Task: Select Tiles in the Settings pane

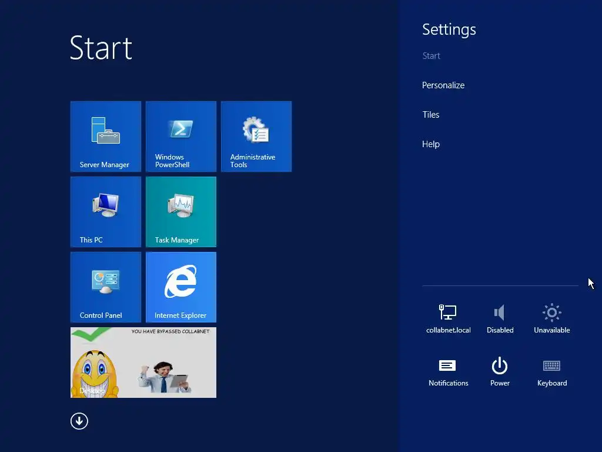Action: coord(430,115)
